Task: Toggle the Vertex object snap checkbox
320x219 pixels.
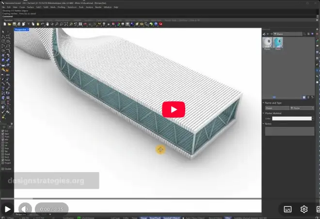Action: (x=3, y=160)
